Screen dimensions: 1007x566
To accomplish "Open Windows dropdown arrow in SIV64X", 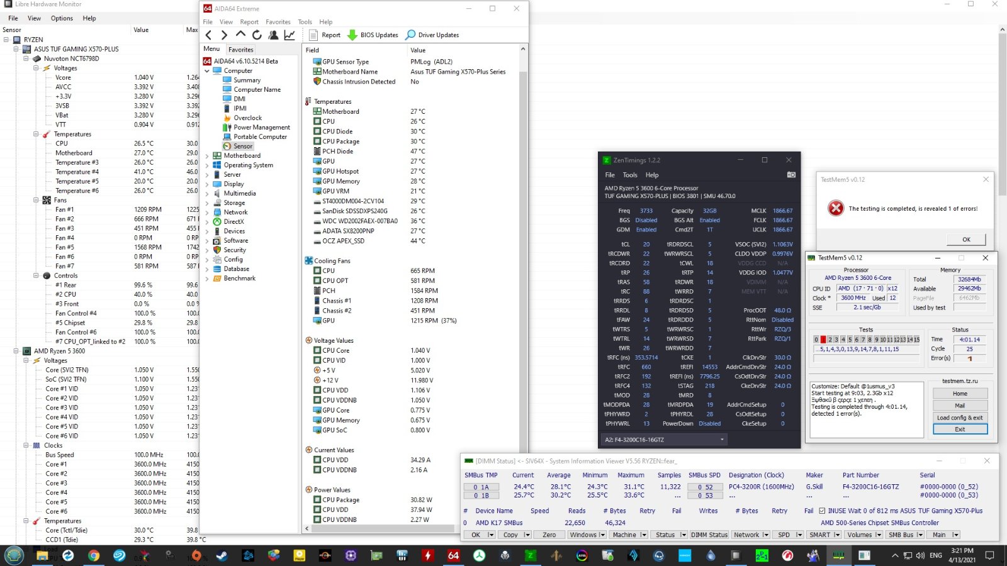I will click(602, 535).
